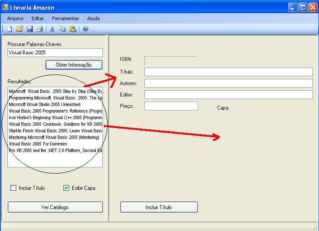Click the Título input field
Image resolution: width=319 pixels, height=231 pixels.
(x=228, y=72)
